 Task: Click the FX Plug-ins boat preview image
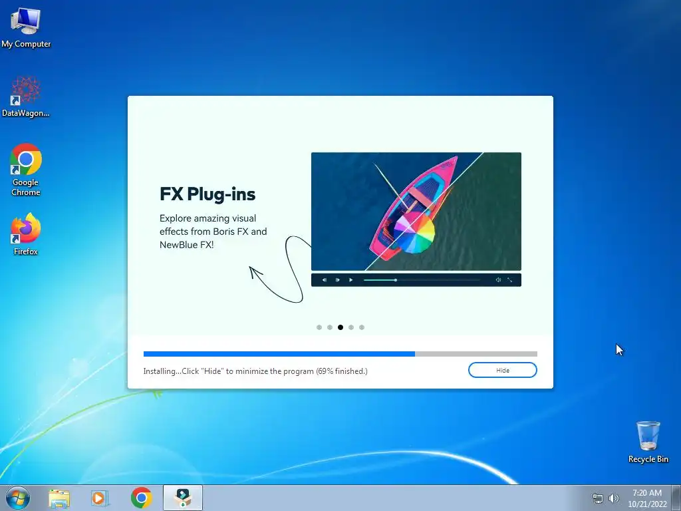416,212
